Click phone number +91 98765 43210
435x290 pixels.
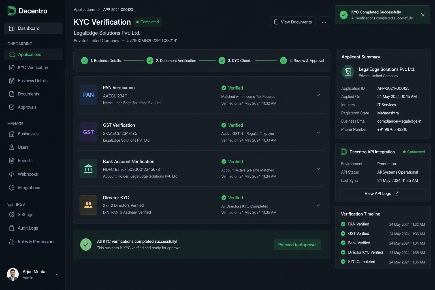coord(392,129)
